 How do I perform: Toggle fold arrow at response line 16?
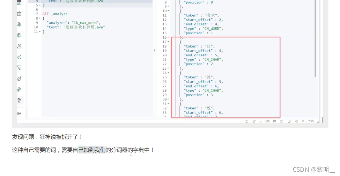(x=168, y=37)
